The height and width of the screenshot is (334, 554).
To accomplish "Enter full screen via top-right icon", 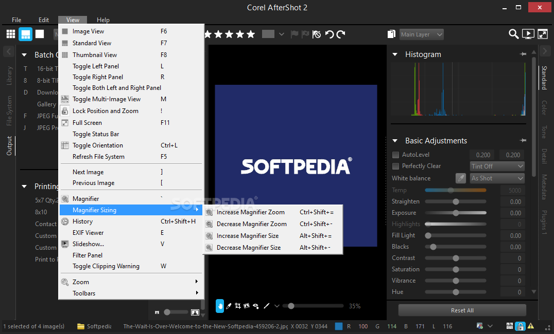I will pos(543,34).
